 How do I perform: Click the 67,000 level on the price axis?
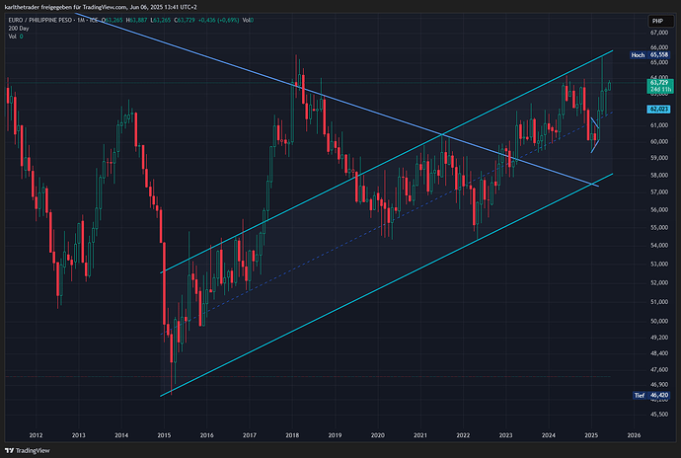point(659,33)
